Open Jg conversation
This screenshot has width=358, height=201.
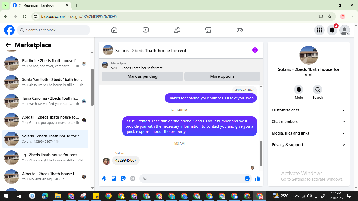coord(45,158)
